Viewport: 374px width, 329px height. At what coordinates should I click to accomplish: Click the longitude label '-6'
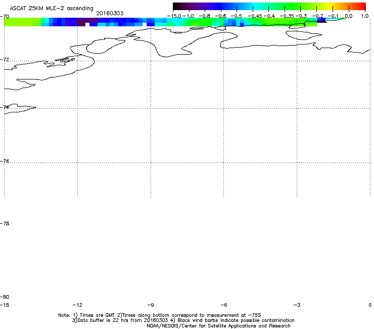[224, 305]
